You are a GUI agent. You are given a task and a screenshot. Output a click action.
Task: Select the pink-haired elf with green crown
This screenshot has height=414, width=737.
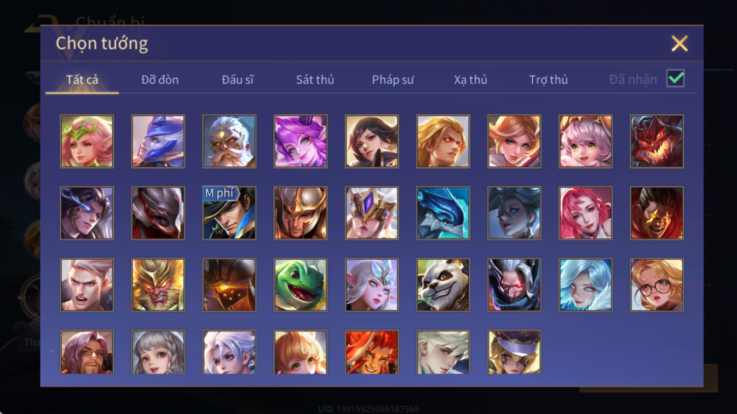[87, 141]
